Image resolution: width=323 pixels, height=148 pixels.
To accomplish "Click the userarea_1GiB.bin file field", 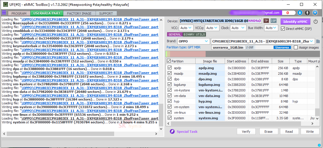I will click(251, 47).
